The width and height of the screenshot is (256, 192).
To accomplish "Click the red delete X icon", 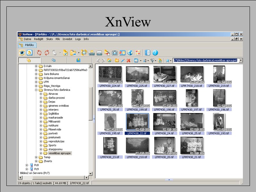I will (129, 60).
